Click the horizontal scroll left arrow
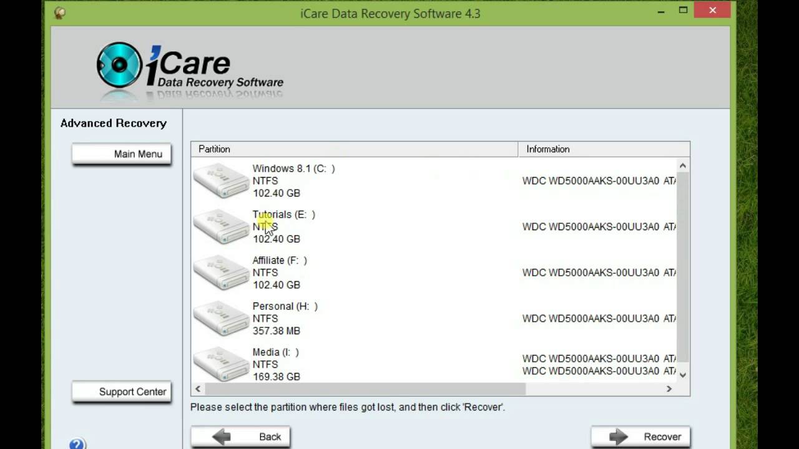Viewport: 799px width, 449px height. click(x=198, y=389)
